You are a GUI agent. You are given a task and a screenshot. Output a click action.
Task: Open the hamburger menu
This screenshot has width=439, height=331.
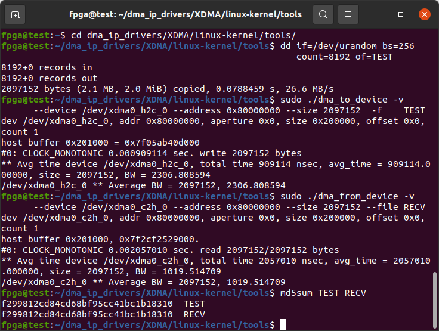348,14
